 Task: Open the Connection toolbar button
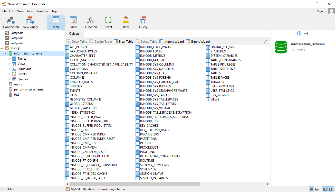[x=11, y=22]
